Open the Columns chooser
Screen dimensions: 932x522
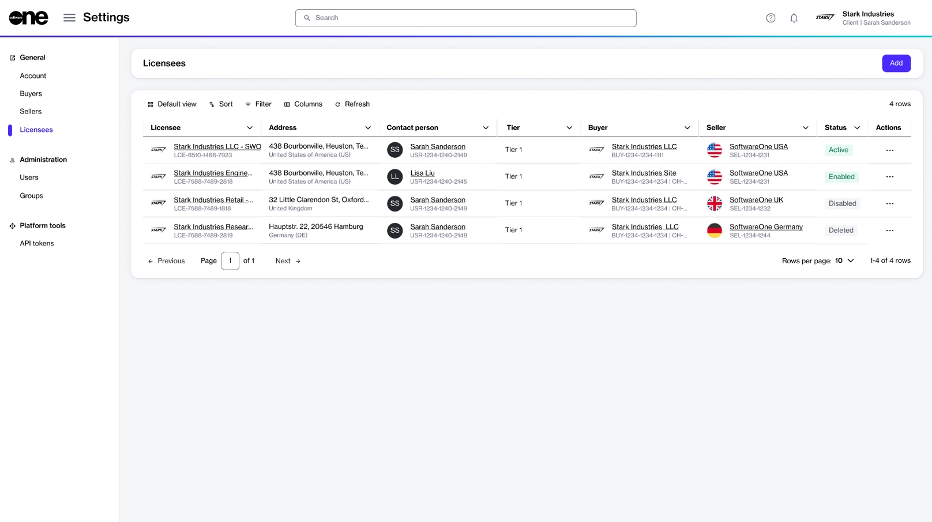pos(303,104)
